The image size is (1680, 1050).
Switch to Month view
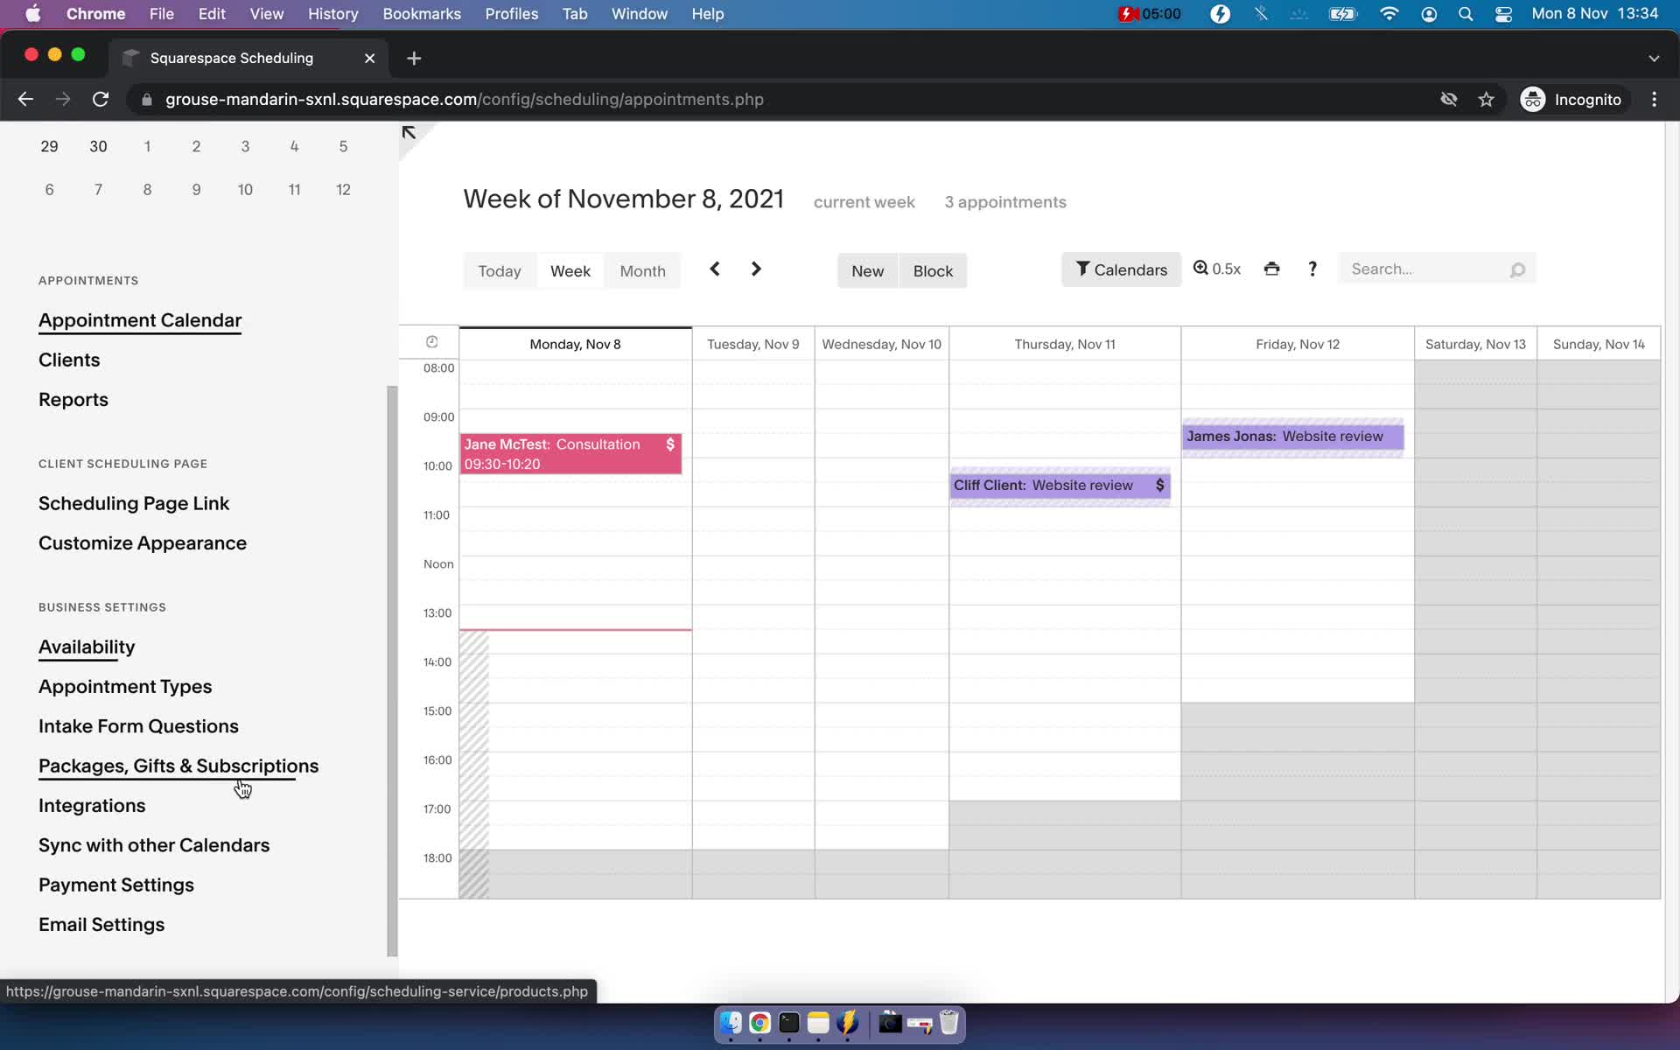click(x=642, y=271)
